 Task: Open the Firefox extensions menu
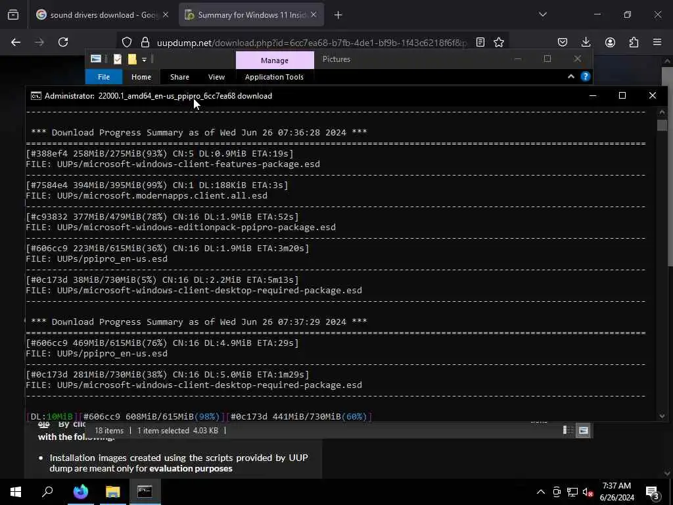tap(634, 42)
